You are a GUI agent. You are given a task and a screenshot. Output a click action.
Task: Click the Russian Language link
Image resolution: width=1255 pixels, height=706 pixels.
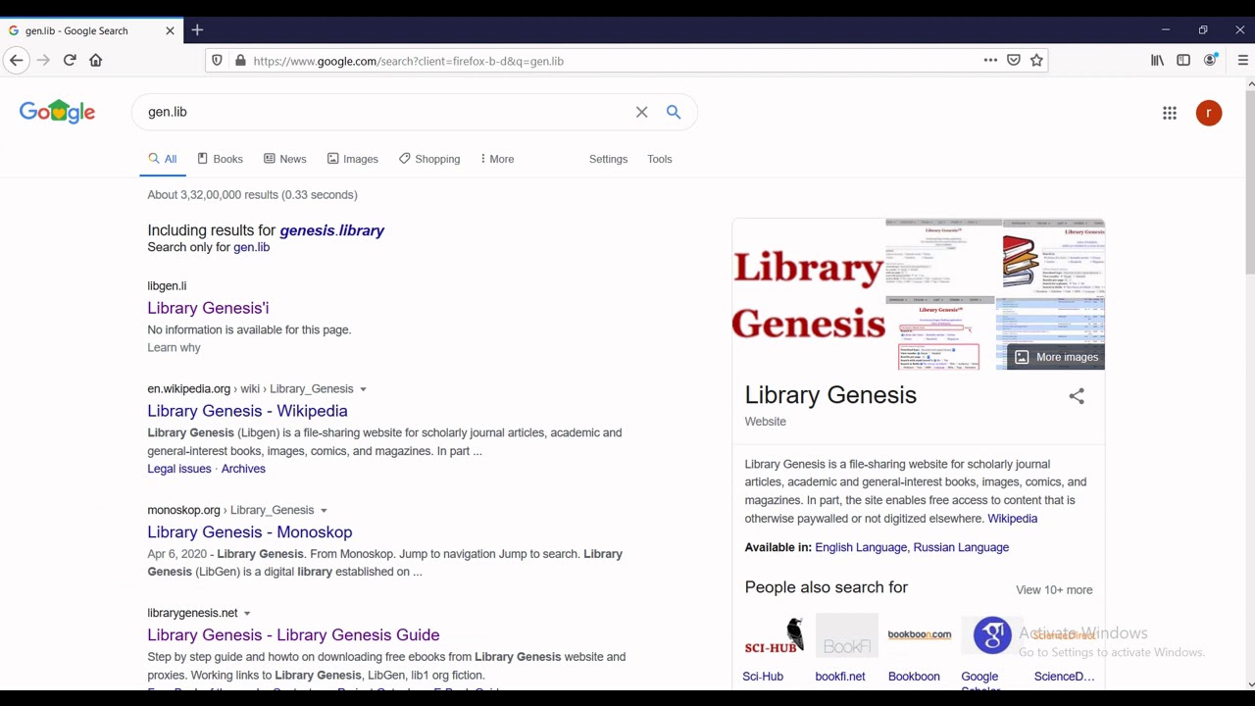coord(961,547)
